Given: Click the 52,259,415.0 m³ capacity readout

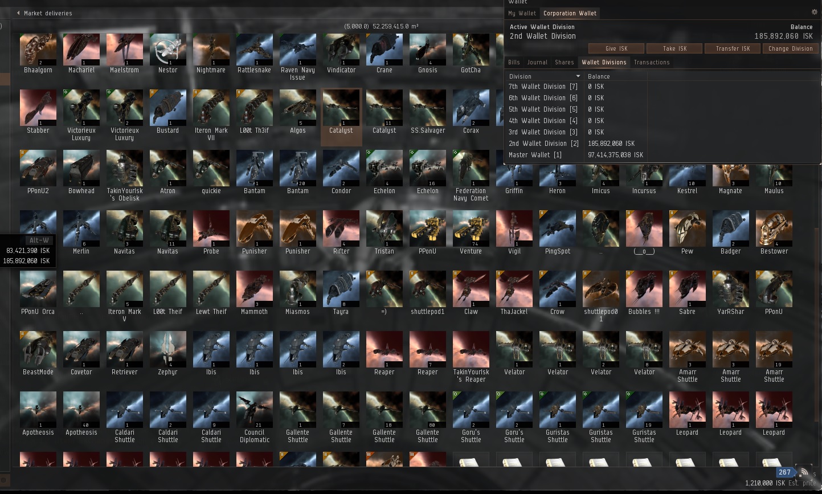Looking at the screenshot, I should click(x=395, y=26).
